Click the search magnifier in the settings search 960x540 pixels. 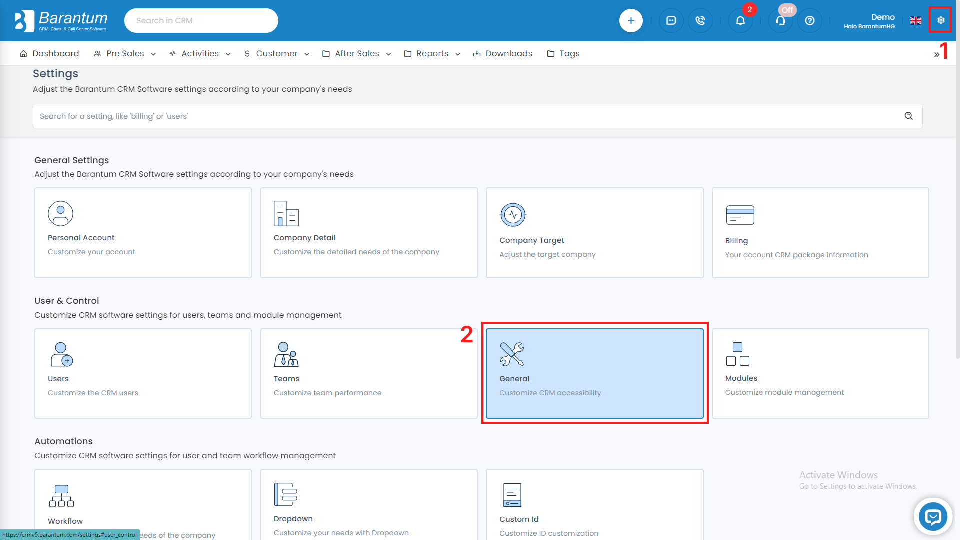[908, 116]
